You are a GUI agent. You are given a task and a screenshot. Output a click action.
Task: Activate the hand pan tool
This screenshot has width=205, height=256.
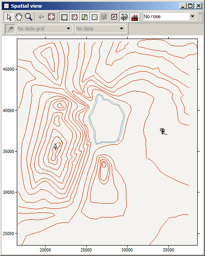coord(19,17)
